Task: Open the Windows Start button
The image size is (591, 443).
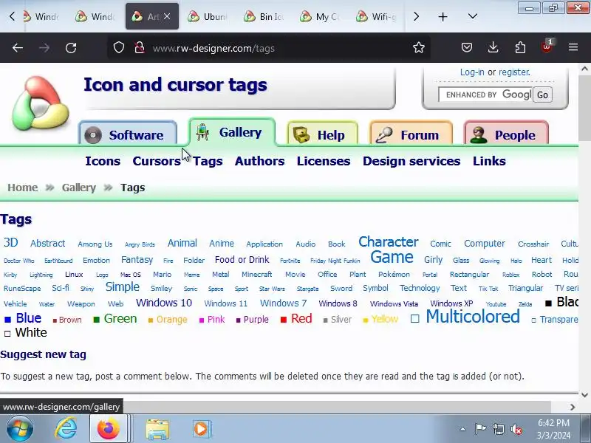Action: tap(20, 428)
